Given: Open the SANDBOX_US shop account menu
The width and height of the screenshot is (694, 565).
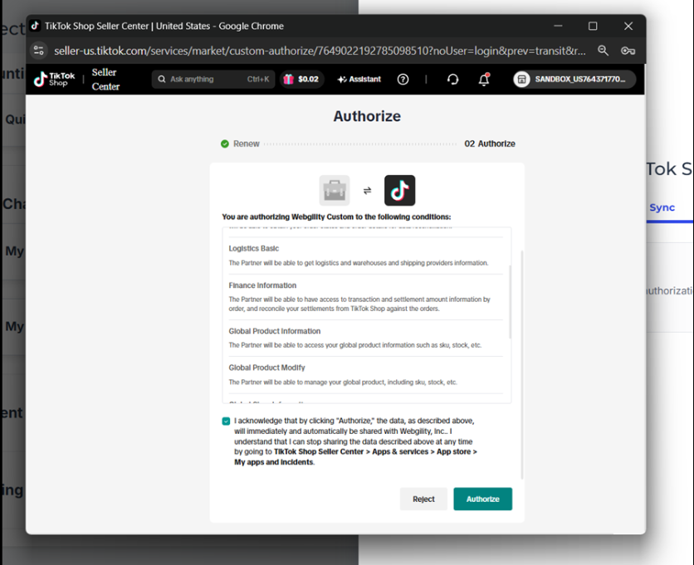Looking at the screenshot, I should (x=574, y=79).
